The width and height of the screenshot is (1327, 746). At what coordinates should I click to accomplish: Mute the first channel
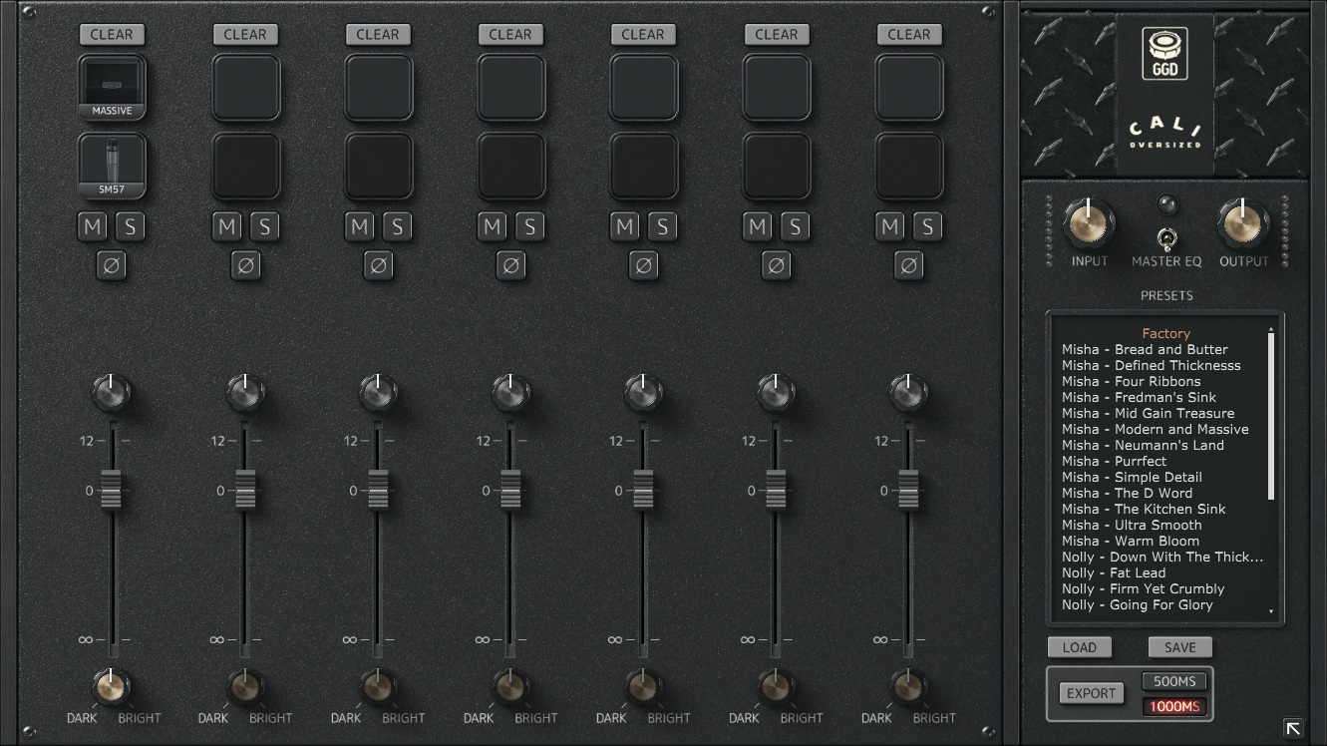(x=94, y=226)
